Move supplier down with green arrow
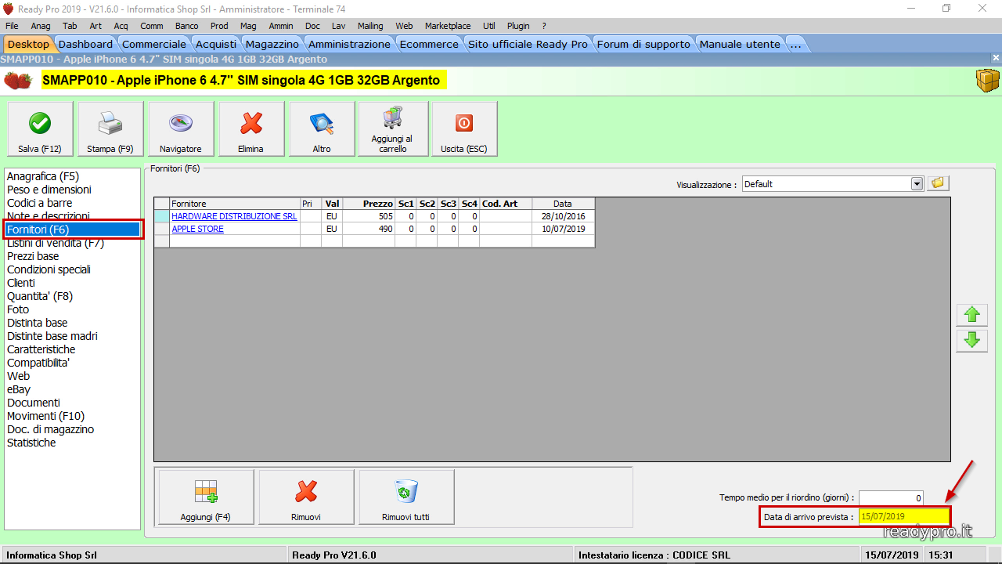This screenshot has width=1002, height=564. coord(972,341)
